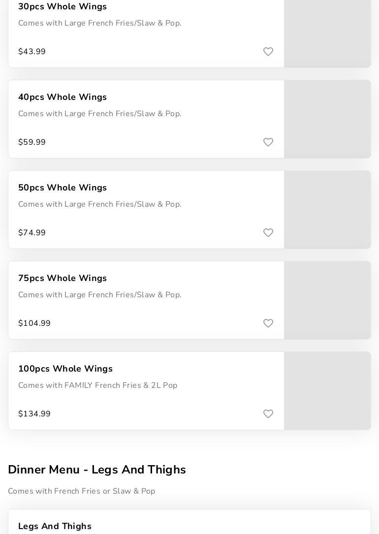Click the 40pcs Whole Wings image placeholder
The width and height of the screenshot is (379, 534).
[327, 119]
